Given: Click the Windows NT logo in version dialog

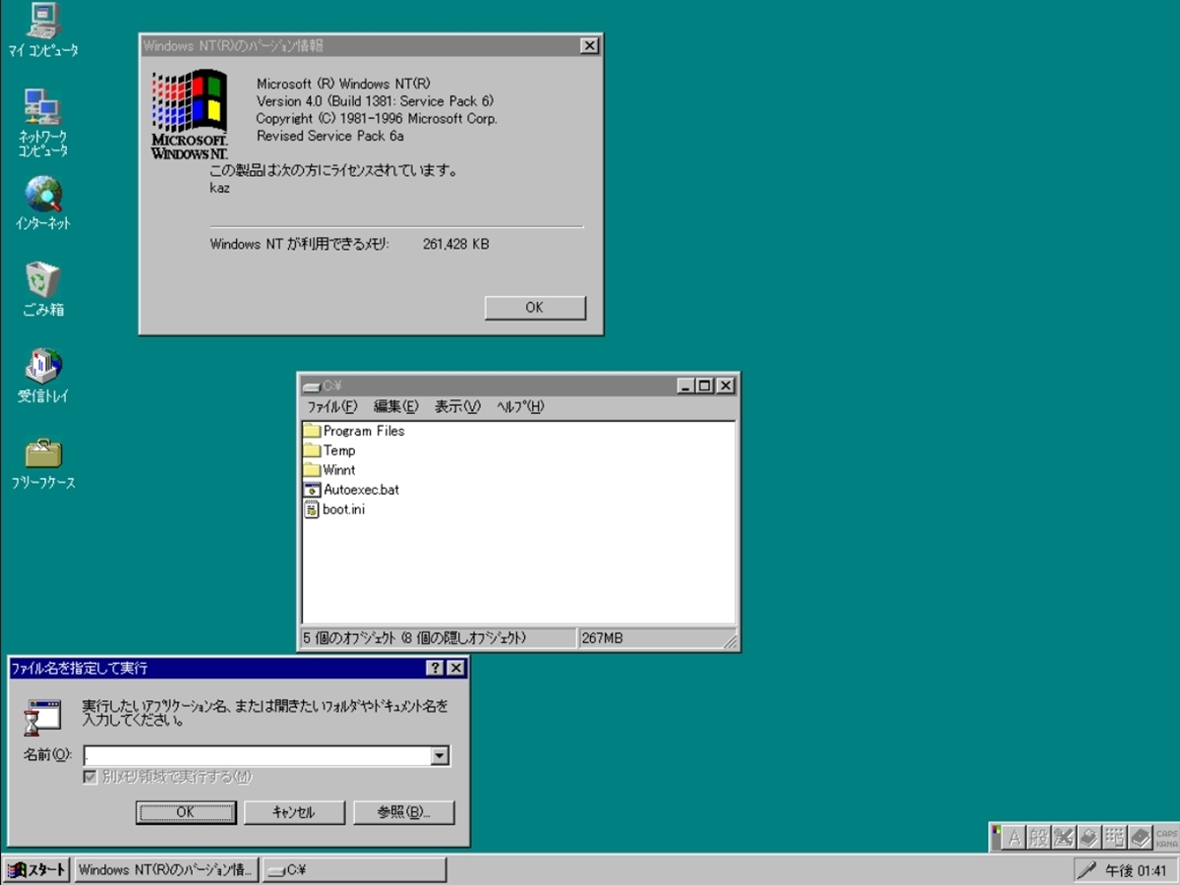Looking at the screenshot, I should pyautogui.click(x=190, y=114).
